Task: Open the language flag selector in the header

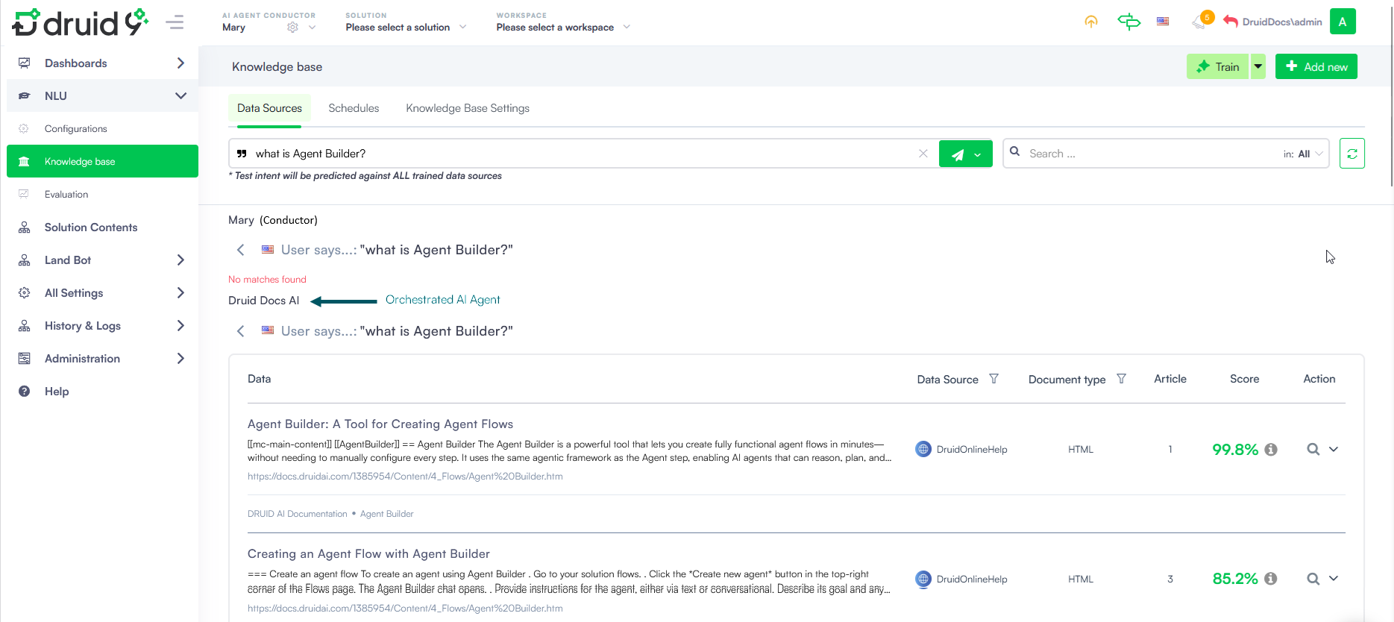Action: coord(1163,22)
